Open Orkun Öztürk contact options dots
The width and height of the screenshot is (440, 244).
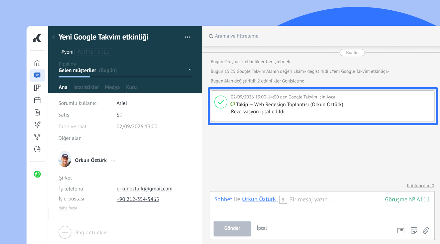pos(113,161)
